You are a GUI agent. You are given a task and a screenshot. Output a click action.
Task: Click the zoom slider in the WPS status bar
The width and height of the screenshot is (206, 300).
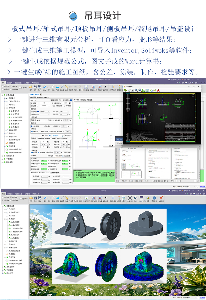pyautogui.click(x=180, y=181)
